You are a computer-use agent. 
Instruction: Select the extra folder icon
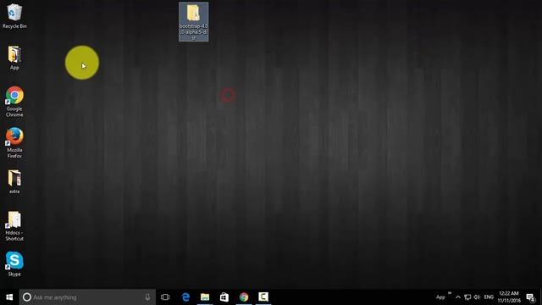pos(14,181)
